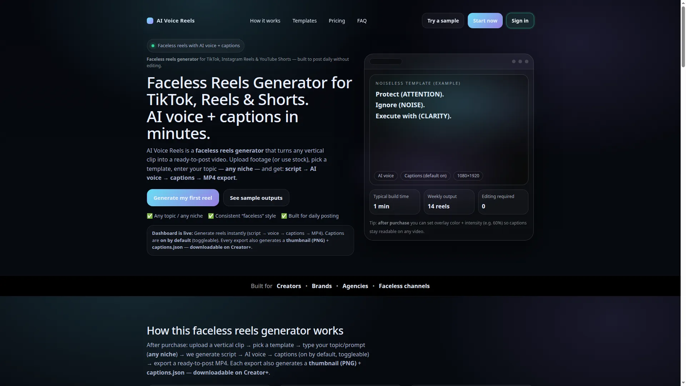This screenshot has height=386, width=686.
Task: Click the Editing required stat card
Action: [503, 202]
